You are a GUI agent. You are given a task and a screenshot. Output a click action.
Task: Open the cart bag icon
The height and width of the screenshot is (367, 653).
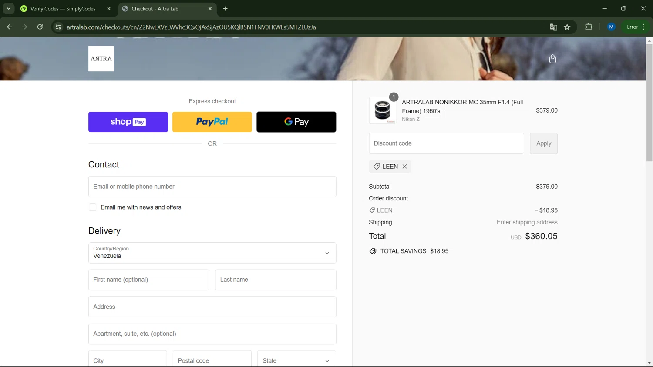pos(552,59)
